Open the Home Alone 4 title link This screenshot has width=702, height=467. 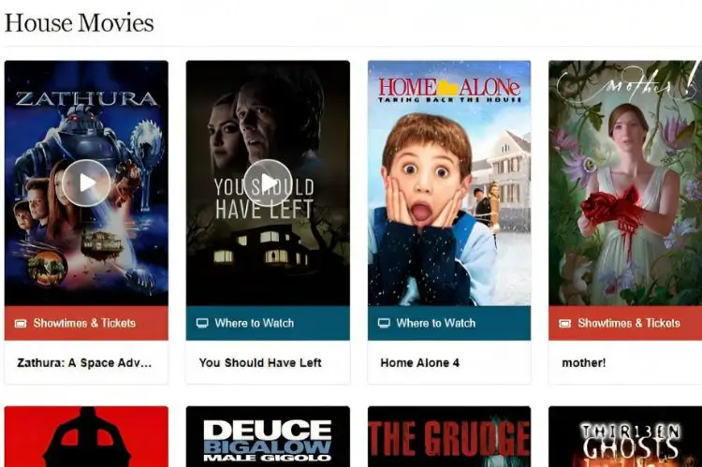click(420, 363)
